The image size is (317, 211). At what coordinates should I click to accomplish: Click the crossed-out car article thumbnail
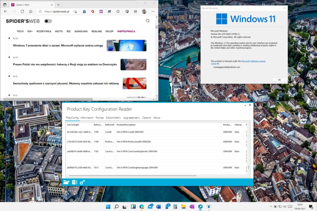pos(134,83)
